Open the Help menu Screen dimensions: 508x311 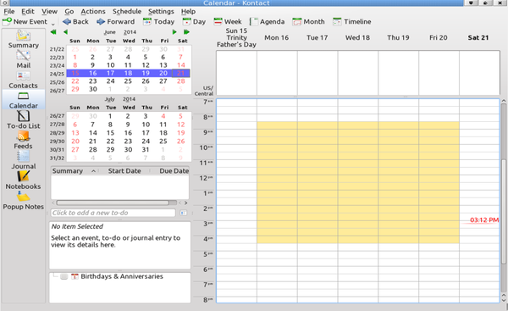click(x=188, y=11)
